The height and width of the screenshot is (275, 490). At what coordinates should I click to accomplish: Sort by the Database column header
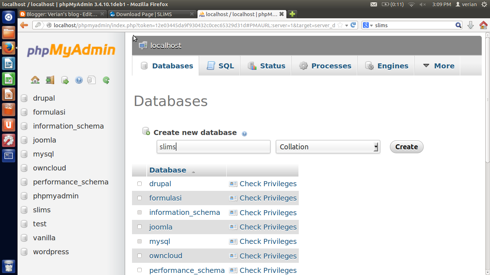pos(168,170)
